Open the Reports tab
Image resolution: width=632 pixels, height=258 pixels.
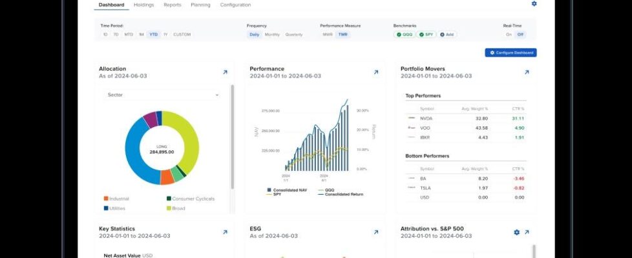[x=172, y=5]
